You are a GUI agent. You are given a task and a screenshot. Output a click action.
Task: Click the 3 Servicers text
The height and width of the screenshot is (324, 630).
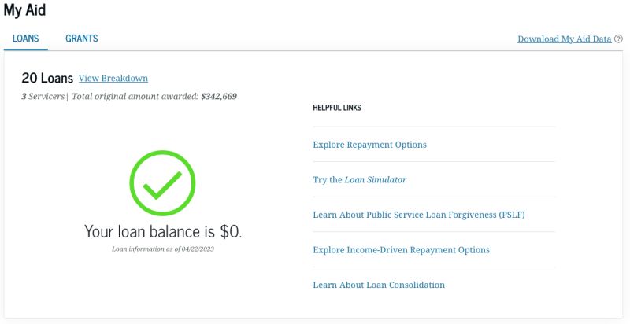(x=43, y=97)
